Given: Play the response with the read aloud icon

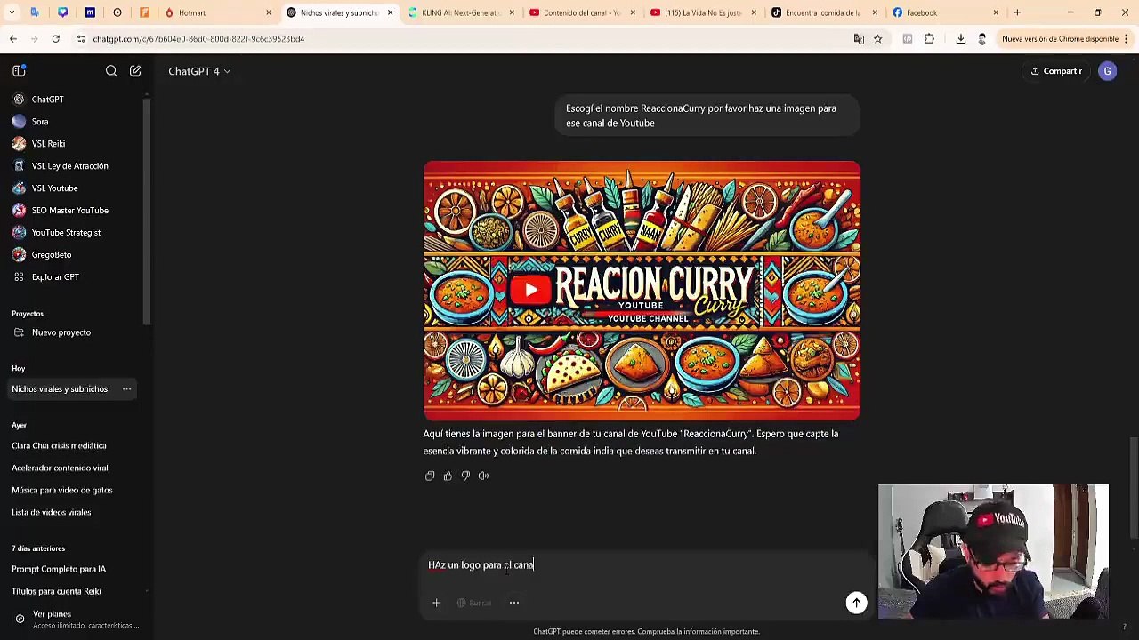Looking at the screenshot, I should point(483,476).
